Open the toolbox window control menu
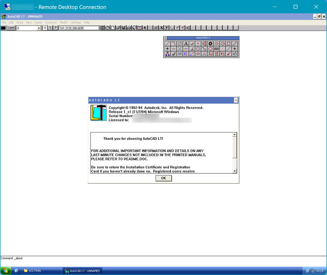327x275 pixels. pyautogui.click(x=165, y=38)
